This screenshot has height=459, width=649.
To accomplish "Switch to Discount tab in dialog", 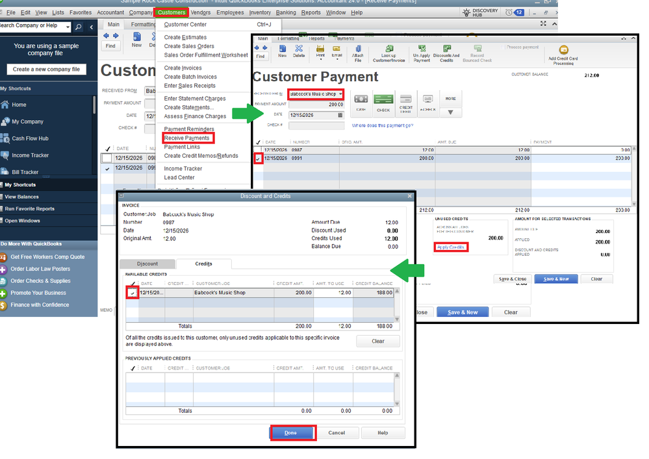I will (x=147, y=264).
